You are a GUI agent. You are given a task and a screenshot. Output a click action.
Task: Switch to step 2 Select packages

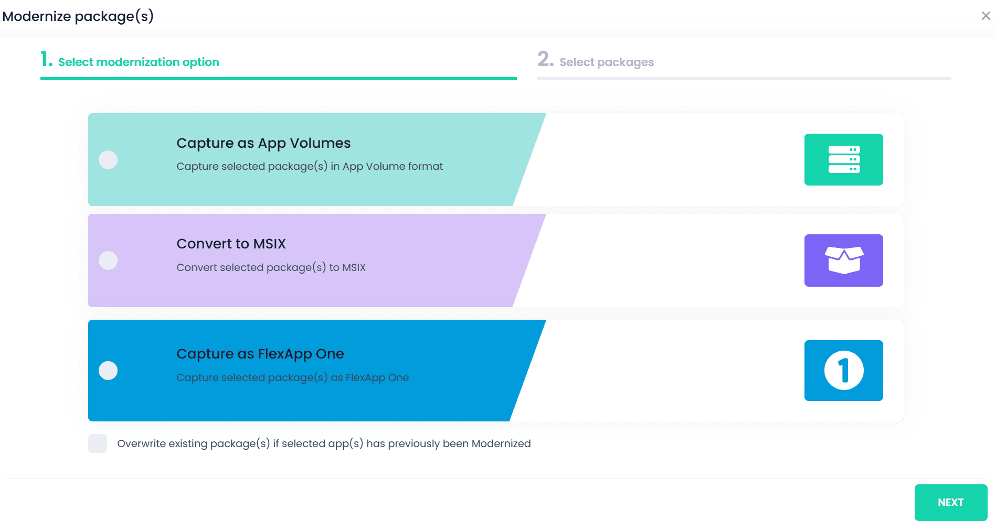click(606, 62)
